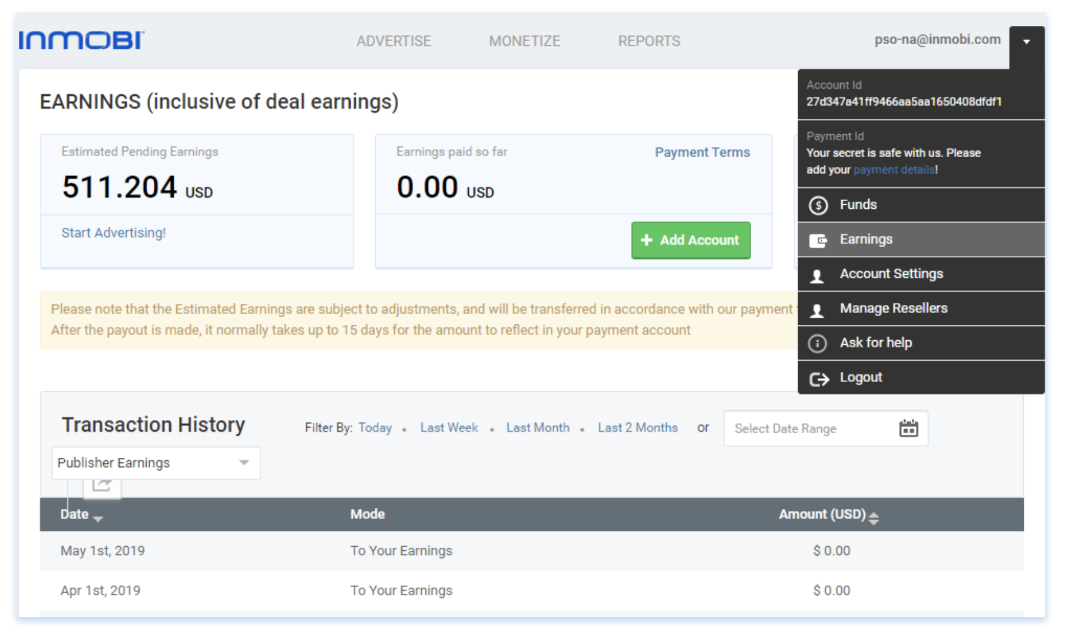Click the Manage Resellers person icon
Viewport: 1065px width, 632px height.
point(817,310)
